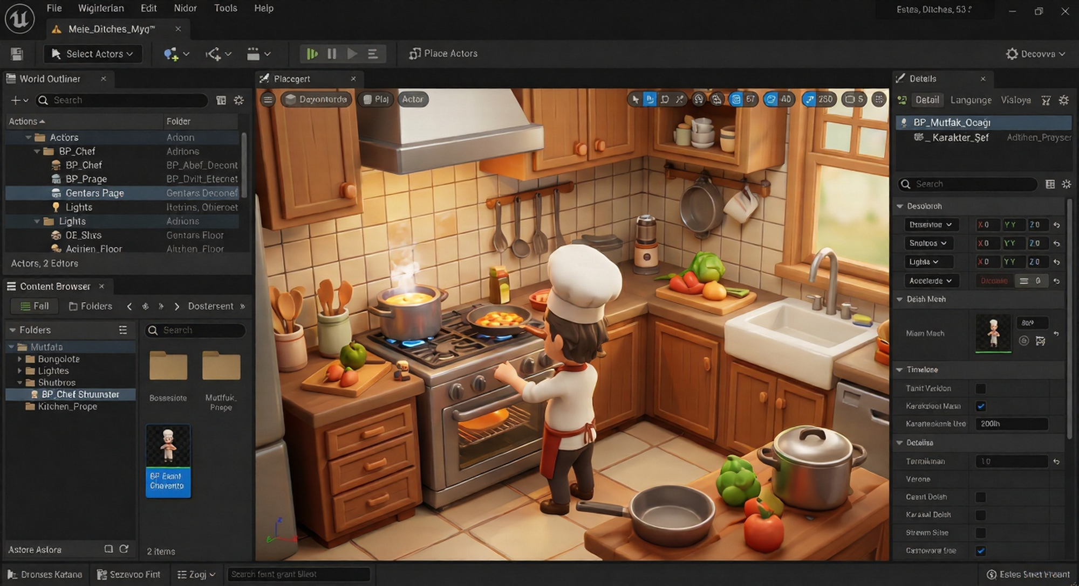Click the Place Actors button

click(x=443, y=54)
